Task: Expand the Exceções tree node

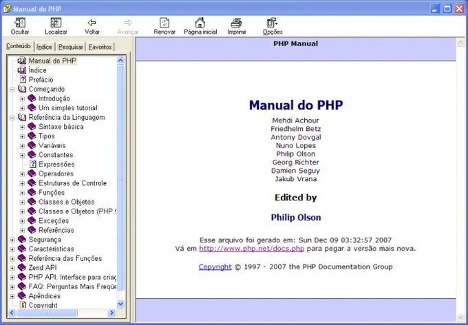Action: (22, 221)
